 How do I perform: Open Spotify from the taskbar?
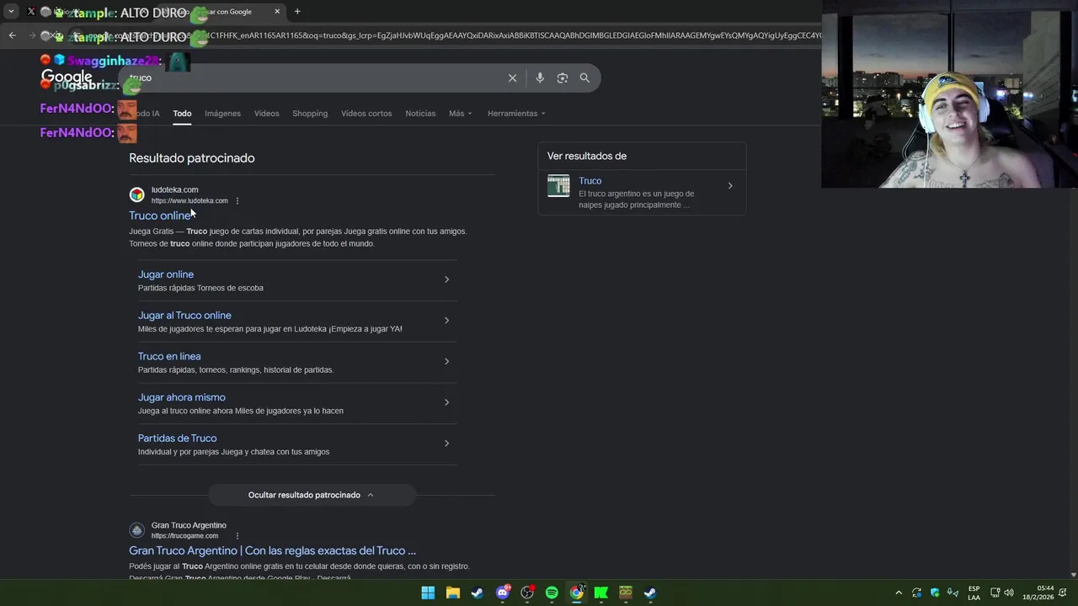(552, 593)
